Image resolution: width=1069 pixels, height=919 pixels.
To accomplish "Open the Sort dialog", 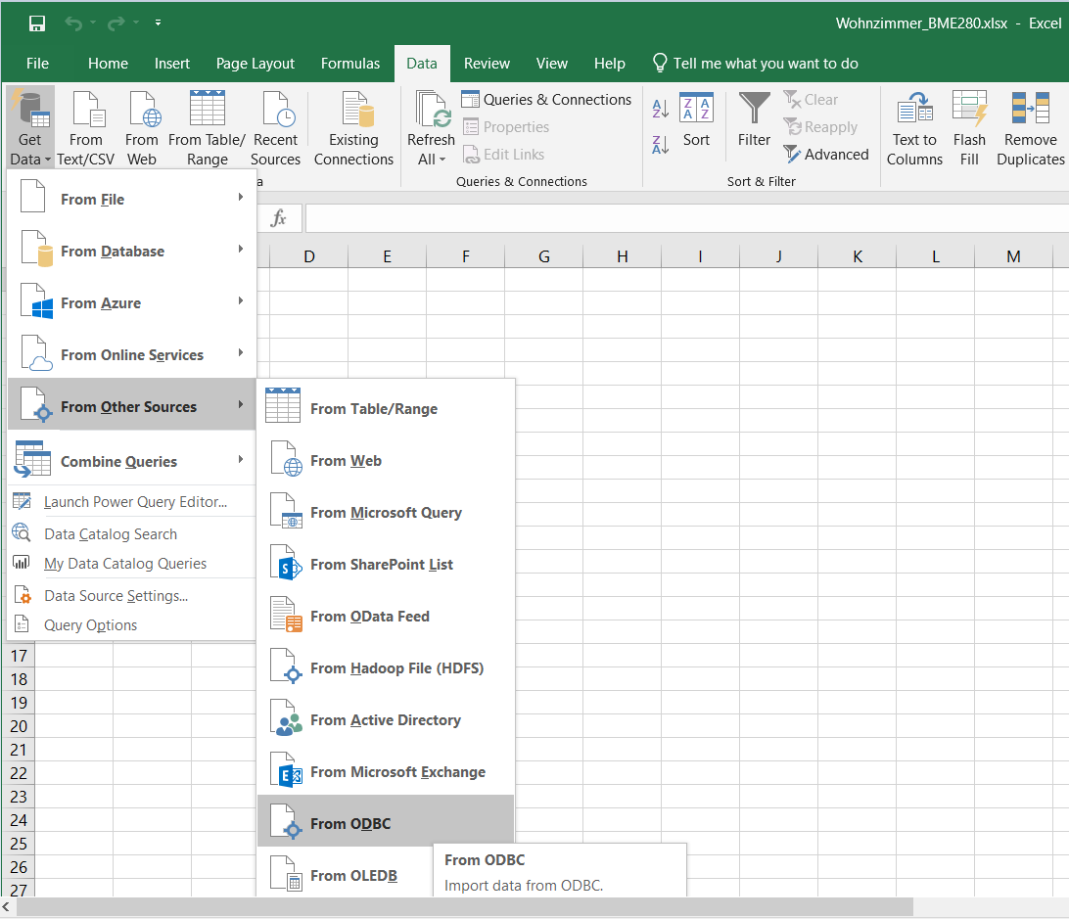I will pos(697,120).
